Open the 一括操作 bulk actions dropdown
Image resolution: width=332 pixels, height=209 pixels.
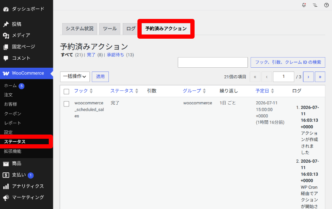pos(75,77)
